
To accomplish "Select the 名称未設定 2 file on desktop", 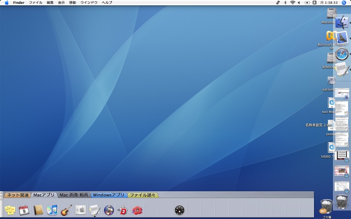I will 319,125.
